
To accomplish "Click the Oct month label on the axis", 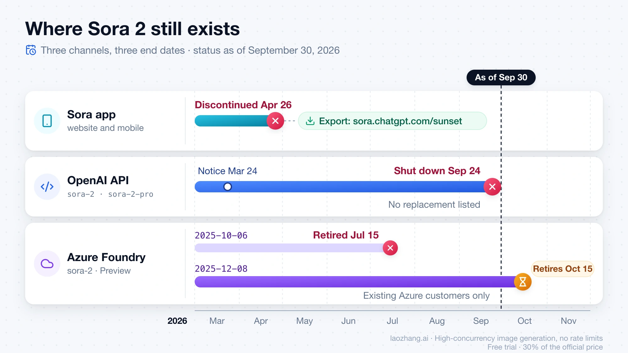I will click(524, 321).
